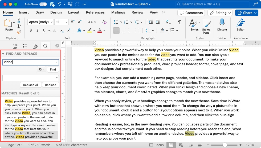Open the font name dropdown Aptos (Body)
Screen dimensions: 261x148
[x=52, y=22]
